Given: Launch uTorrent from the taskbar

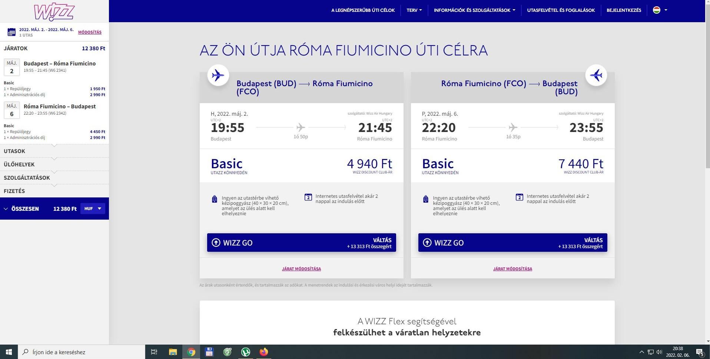Looking at the screenshot, I should point(245,352).
